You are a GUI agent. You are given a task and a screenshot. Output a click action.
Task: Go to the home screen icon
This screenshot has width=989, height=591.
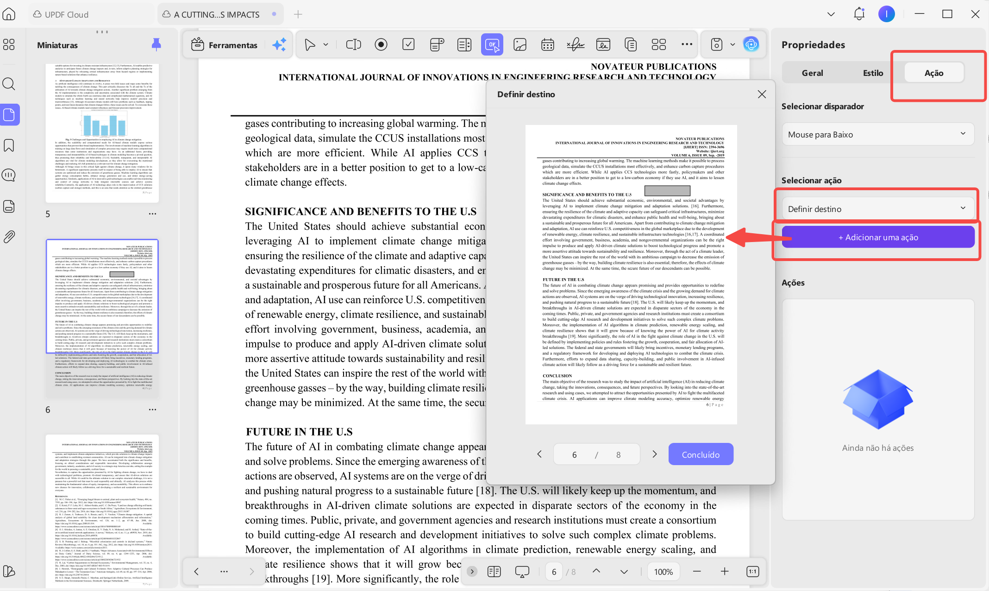click(x=9, y=14)
